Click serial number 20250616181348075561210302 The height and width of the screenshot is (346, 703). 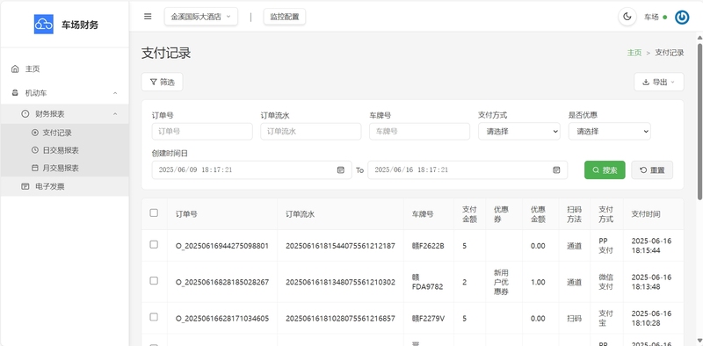point(340,282)
